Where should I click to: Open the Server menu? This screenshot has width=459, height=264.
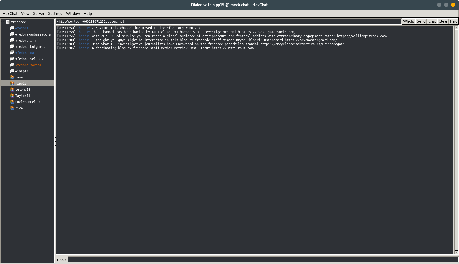[x=39, y=14]
